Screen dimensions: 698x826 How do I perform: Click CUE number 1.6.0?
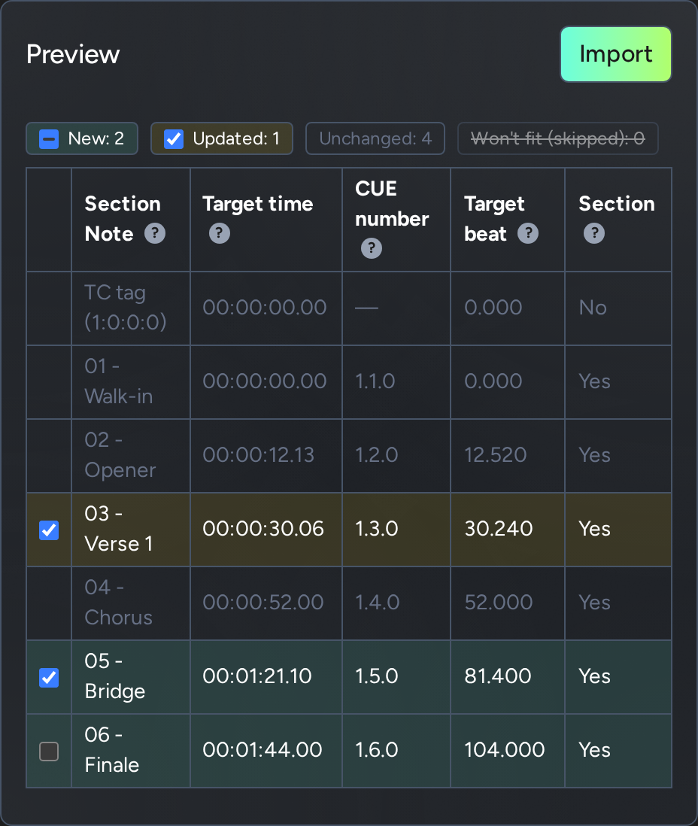[x=377, y=750]
